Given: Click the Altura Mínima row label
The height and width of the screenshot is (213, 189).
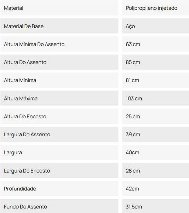Looking at the screenshot, I should 20,80.
